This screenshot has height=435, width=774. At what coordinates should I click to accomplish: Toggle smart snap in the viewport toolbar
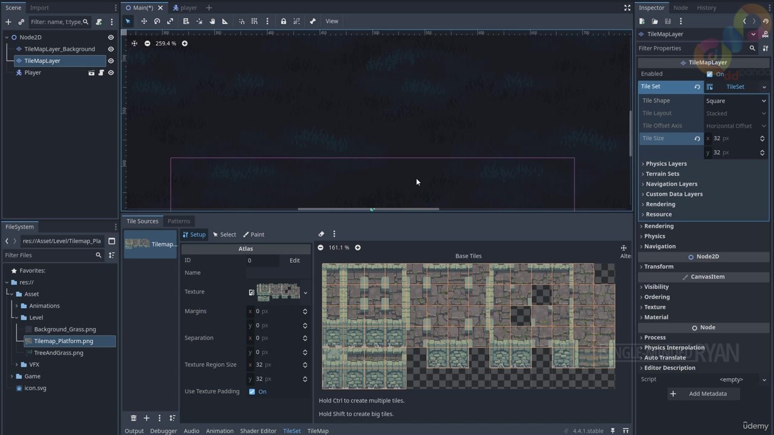[242, 21]
